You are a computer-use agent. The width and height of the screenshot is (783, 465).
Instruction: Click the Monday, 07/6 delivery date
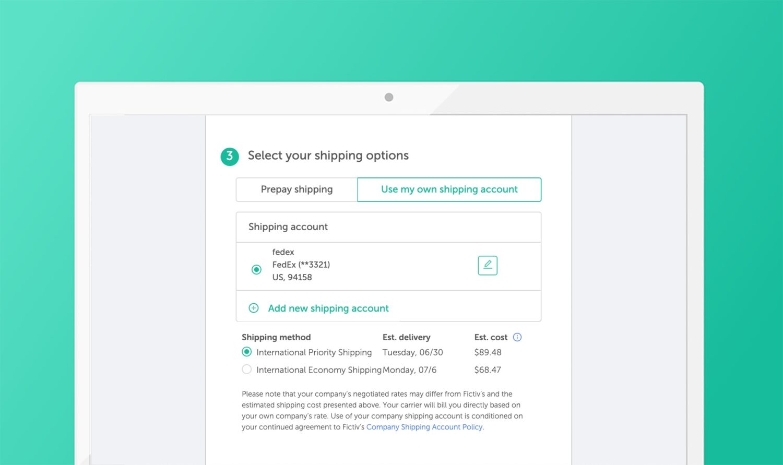pyautogui.click(x=409, y=370)
